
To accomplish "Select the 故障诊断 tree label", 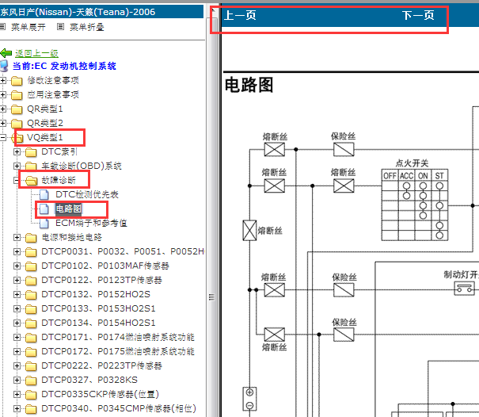I will click(59, 180).
